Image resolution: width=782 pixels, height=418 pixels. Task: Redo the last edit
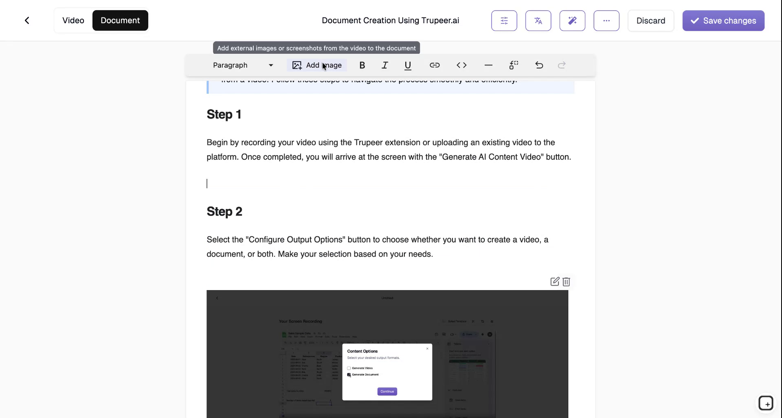pyautogui.click(x=561, y=65)
